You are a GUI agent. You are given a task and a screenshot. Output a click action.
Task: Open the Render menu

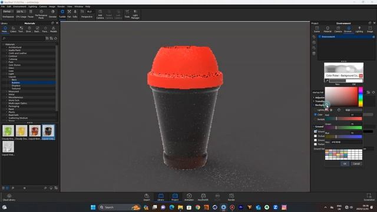[x=61, y=6]
